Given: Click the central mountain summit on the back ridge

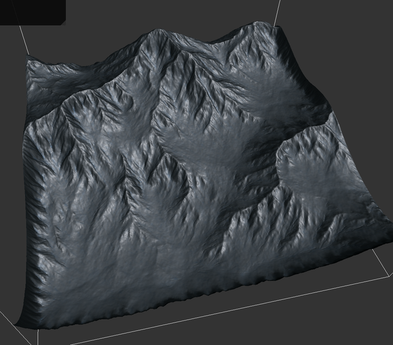Looking at the screenshot, I should pyautogui.click(x=158, y=35).
